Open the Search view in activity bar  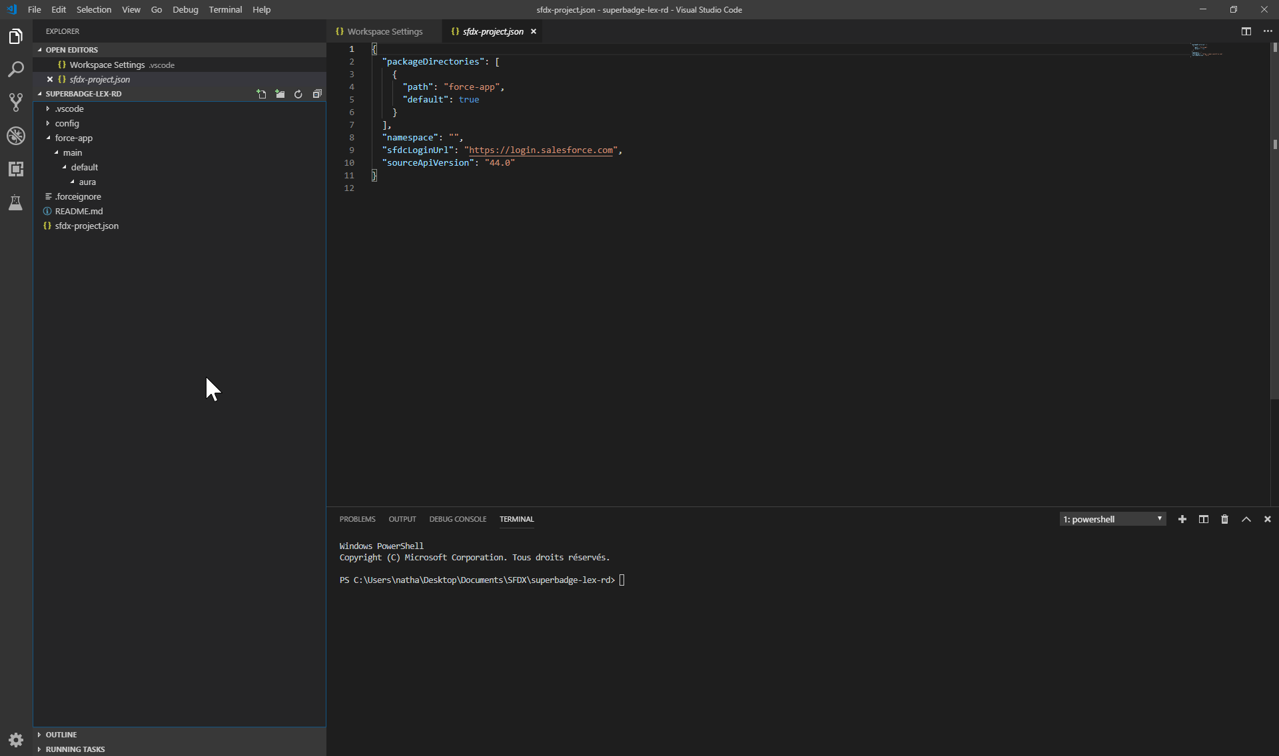(x=16, y=69)
